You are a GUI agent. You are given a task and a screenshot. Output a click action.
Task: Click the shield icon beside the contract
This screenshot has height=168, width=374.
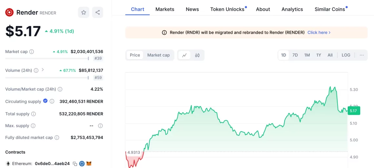[x=82, y=163]
